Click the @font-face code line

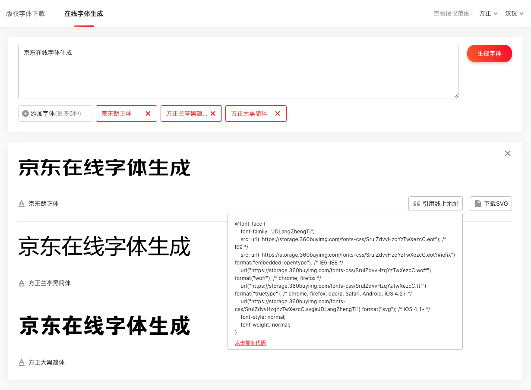coord(250,224)
